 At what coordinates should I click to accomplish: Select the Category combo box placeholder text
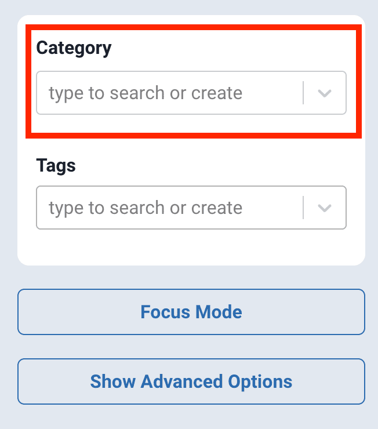(145, 93)
